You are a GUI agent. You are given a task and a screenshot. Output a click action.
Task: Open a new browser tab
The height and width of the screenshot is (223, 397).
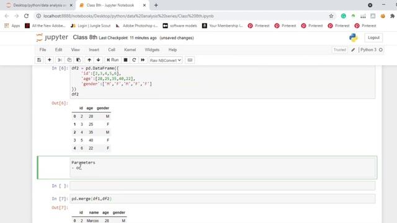[x=156, y=5]
